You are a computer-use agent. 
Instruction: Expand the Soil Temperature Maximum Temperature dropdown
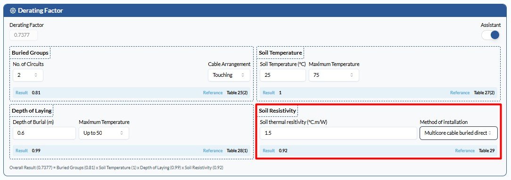tap(334, 75)
